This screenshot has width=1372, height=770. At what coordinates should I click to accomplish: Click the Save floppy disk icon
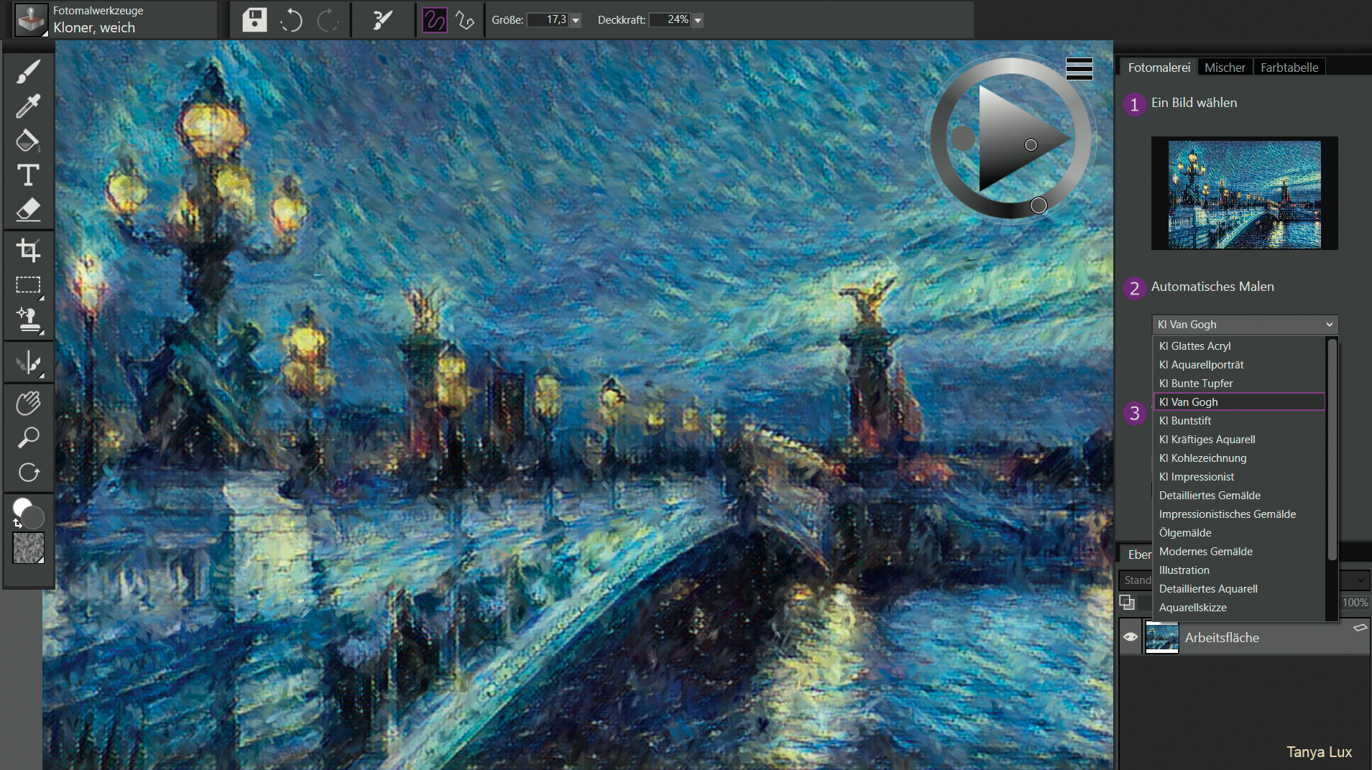pos(254,20)
